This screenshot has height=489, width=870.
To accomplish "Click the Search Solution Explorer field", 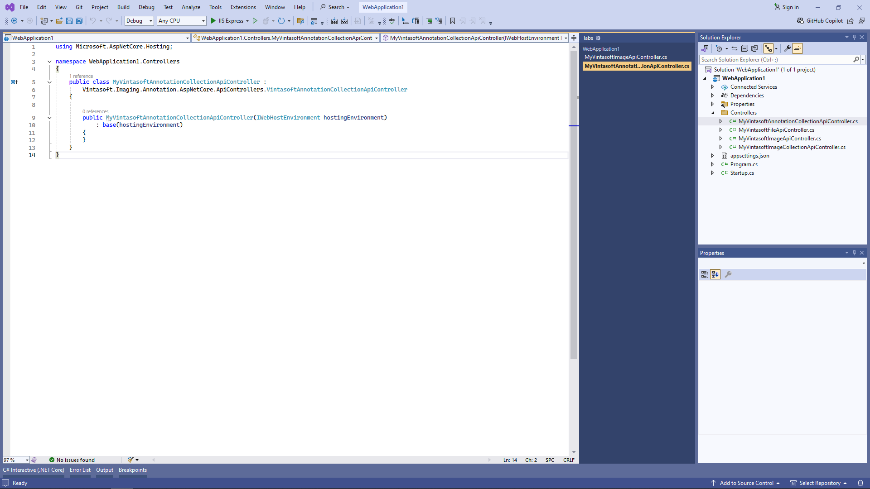I will click(776, 60).
